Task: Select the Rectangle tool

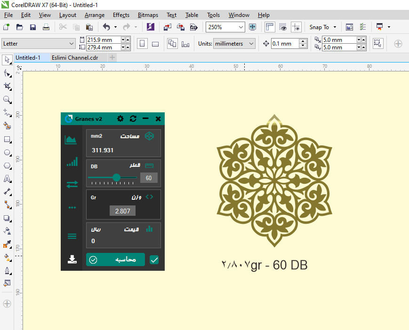Action: (7, 139)
